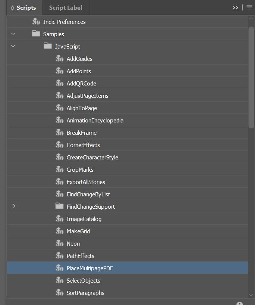Click the info icon below the list
The height and width of the screenshot is (305, 255).
(x=240, y=303)
